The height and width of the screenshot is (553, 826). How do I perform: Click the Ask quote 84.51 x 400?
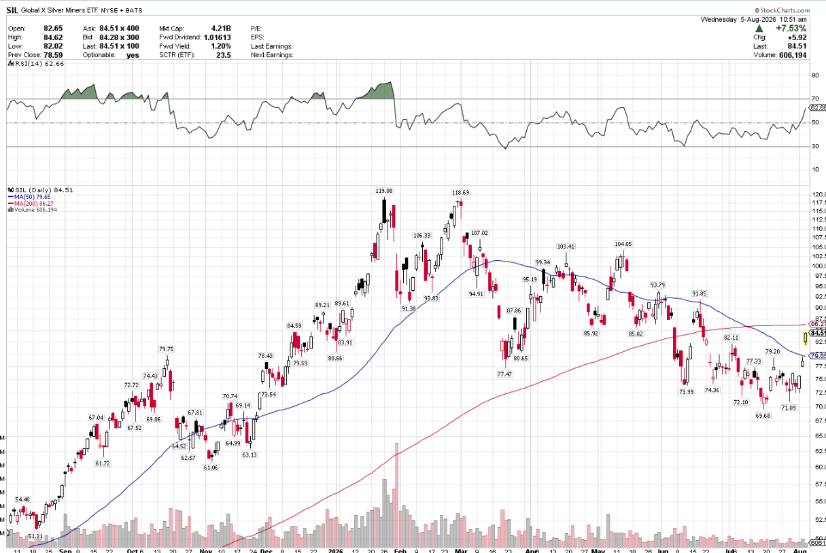(x=119, y=29)
